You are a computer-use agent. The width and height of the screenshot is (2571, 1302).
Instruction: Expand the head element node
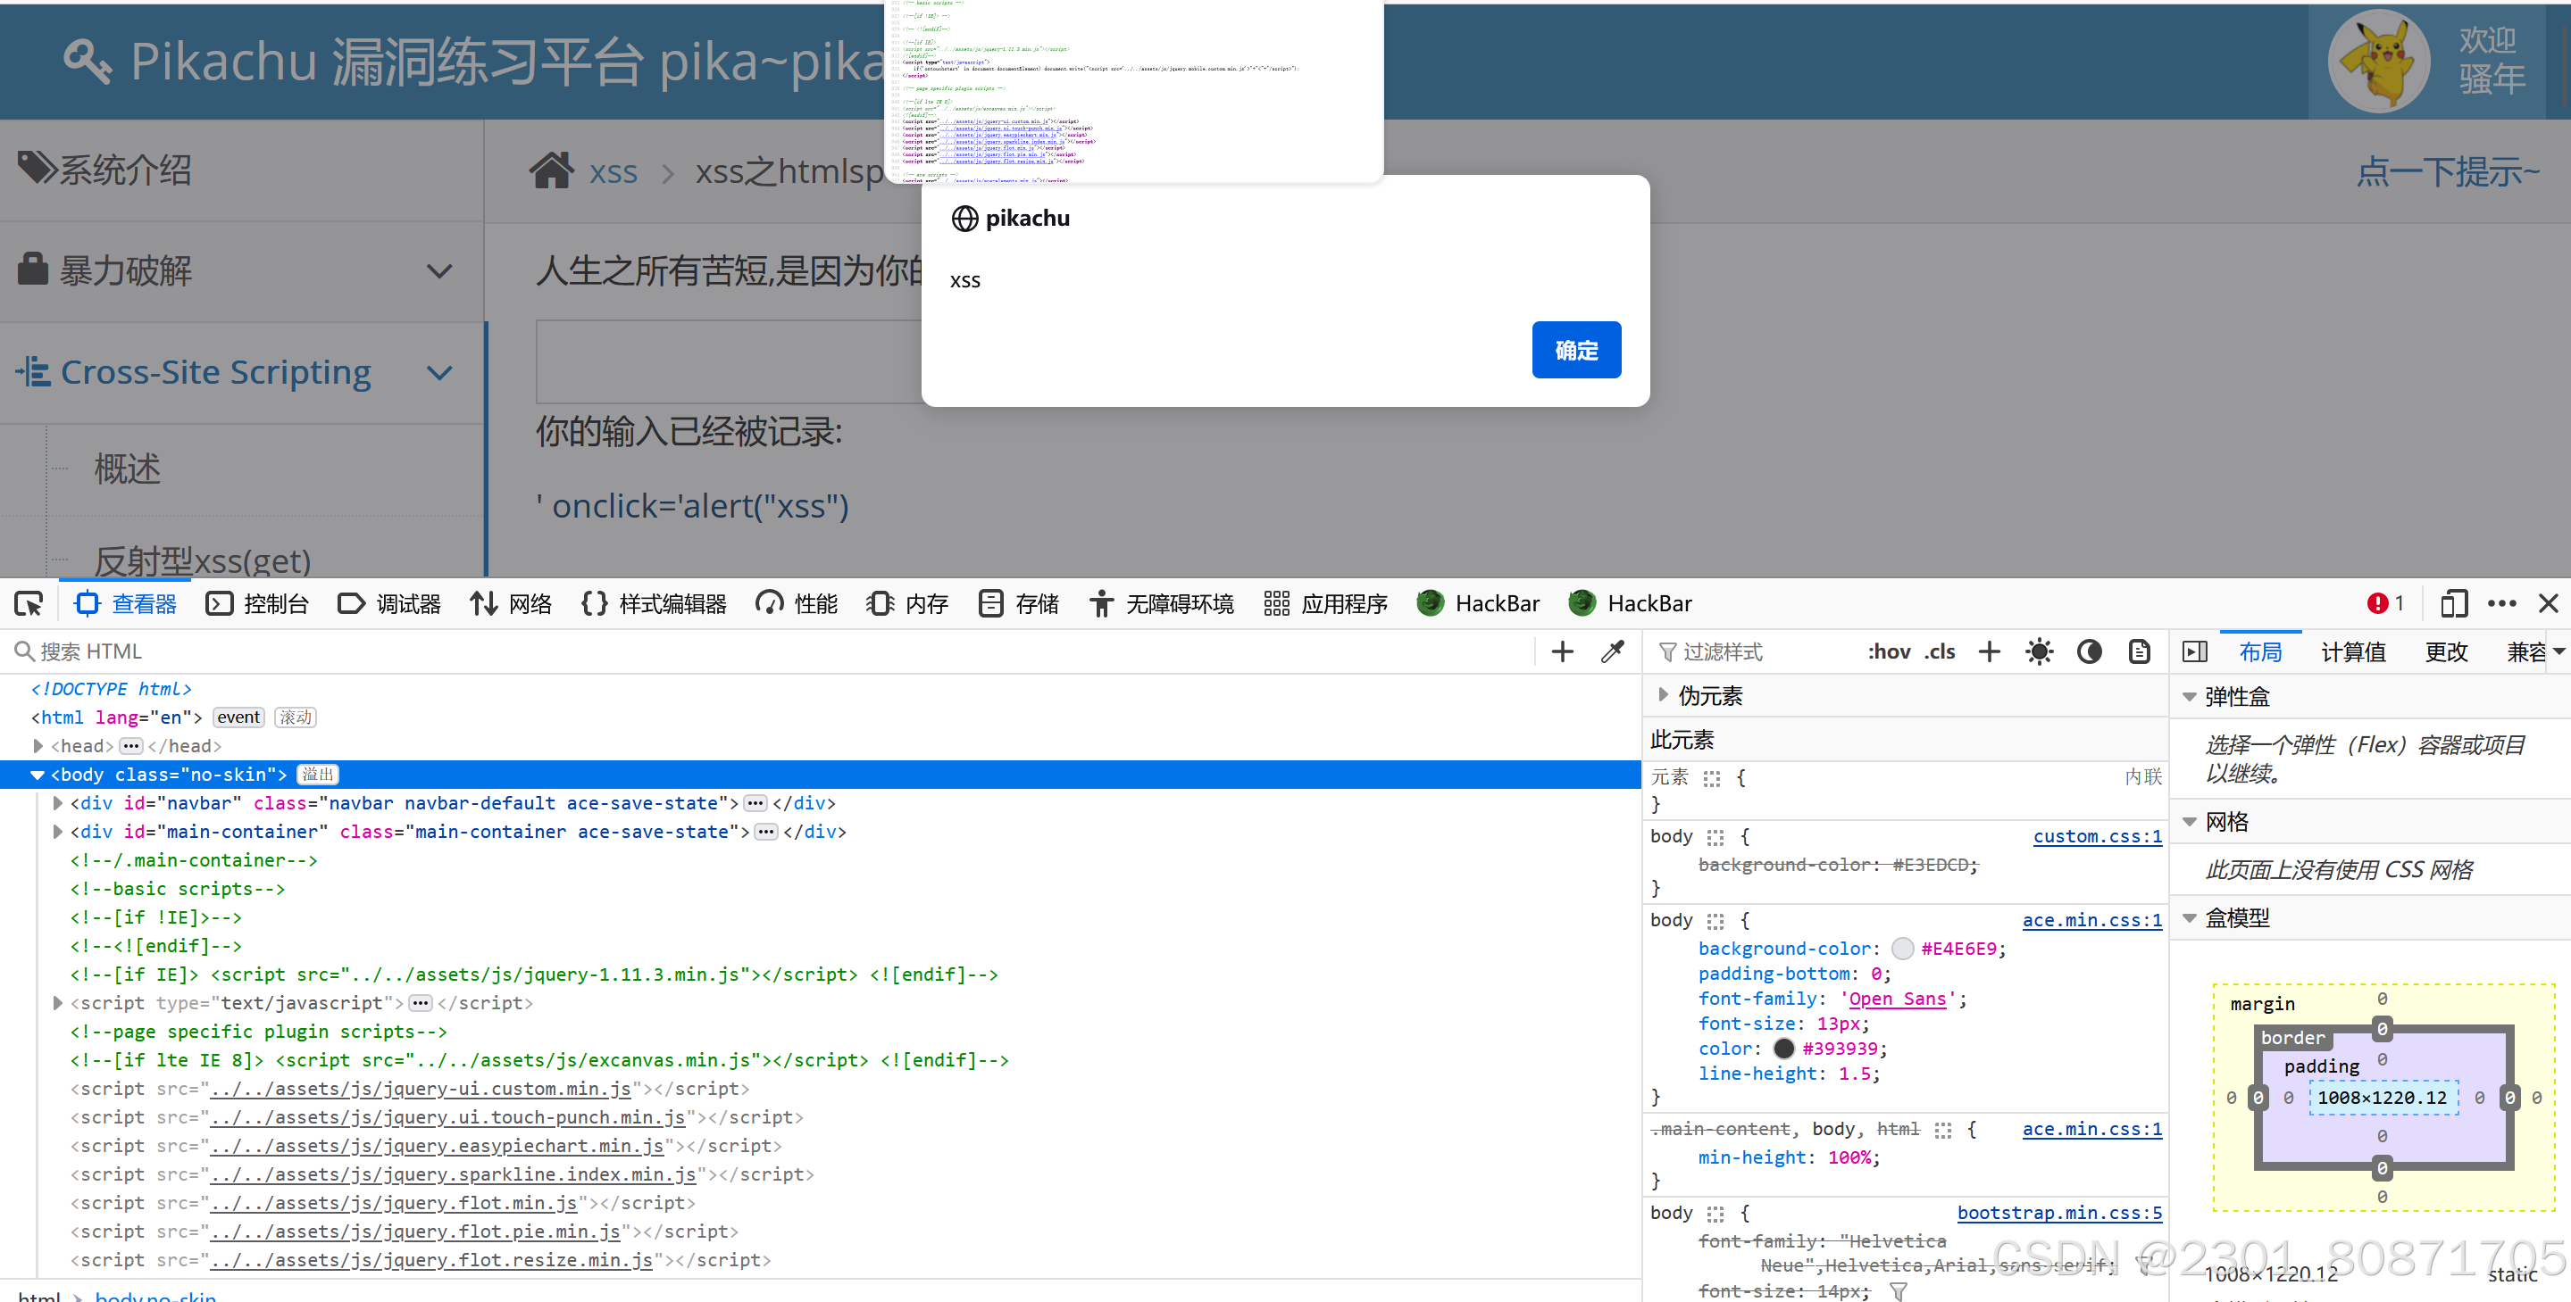tap(38, 745)
